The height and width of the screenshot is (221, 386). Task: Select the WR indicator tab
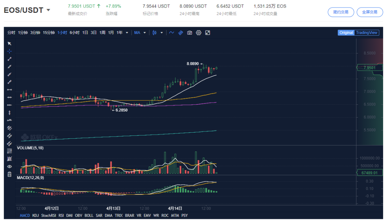(156, 215)
